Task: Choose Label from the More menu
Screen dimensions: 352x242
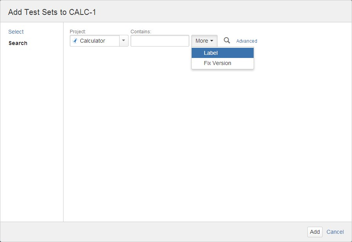Action: pos(223,53)
